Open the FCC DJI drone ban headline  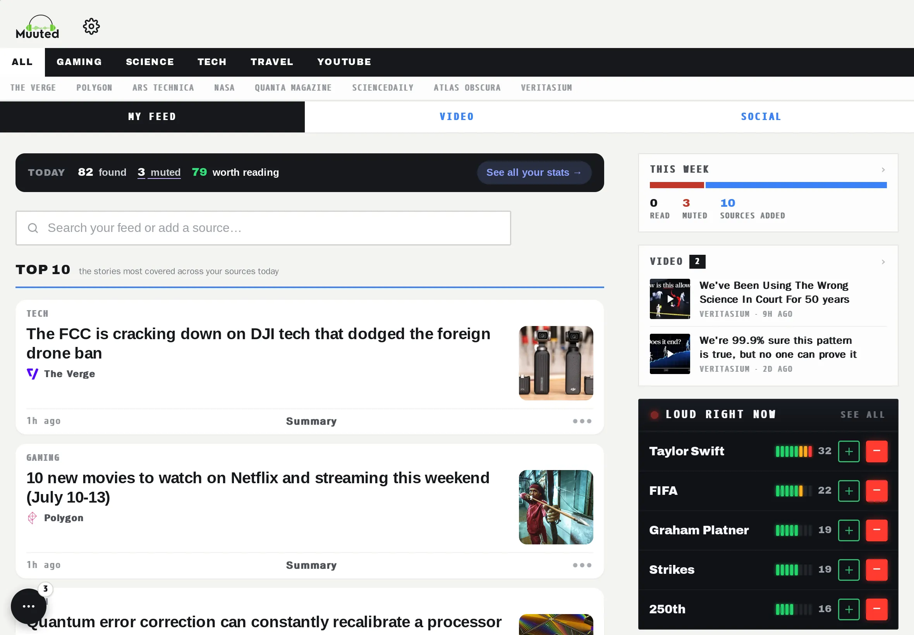259,343
